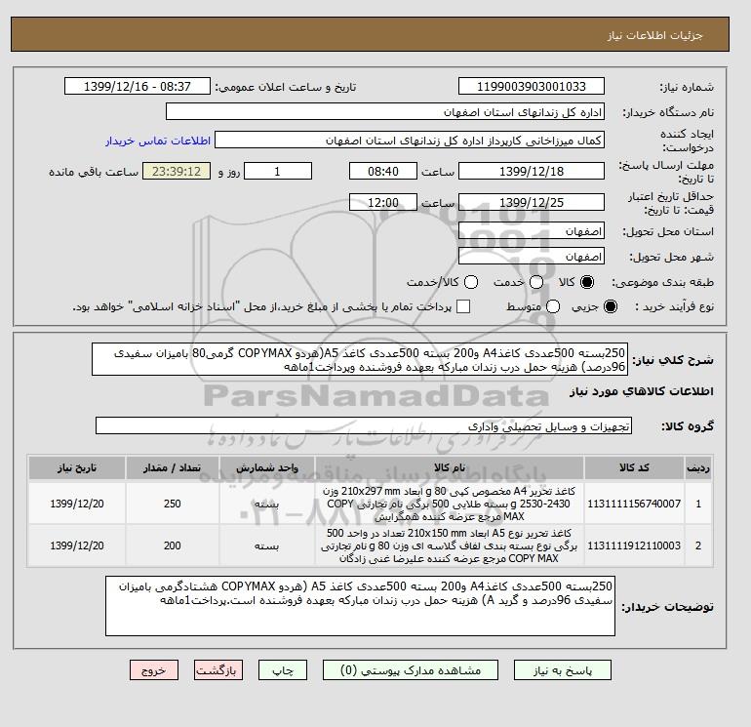Click the remaining days field showing 1
The height and width of the screenshot is (727, 751).
278,171
